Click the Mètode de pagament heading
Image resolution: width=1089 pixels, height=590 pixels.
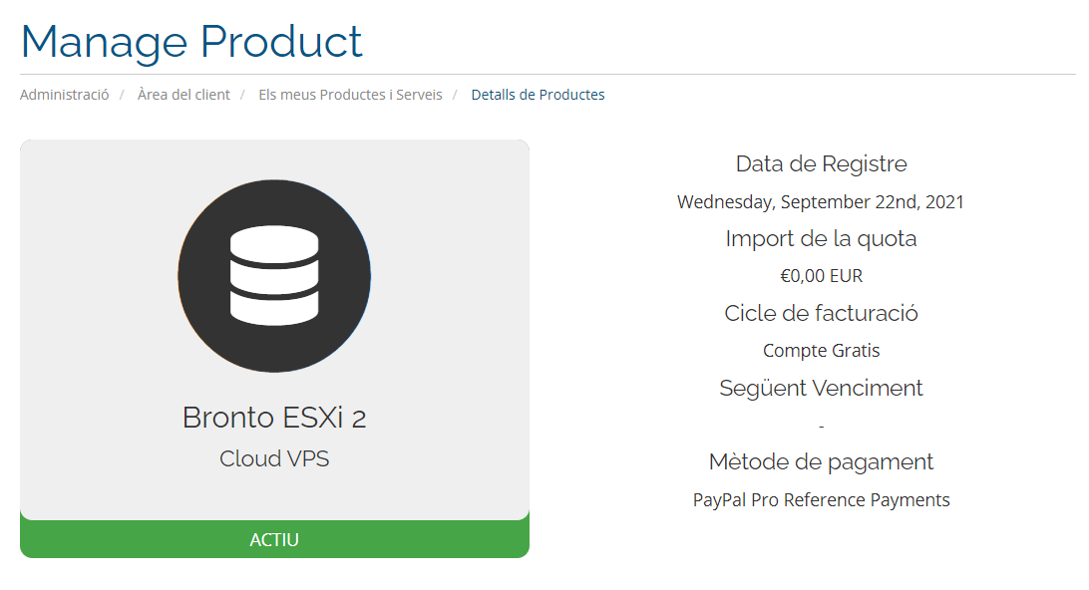821,462
